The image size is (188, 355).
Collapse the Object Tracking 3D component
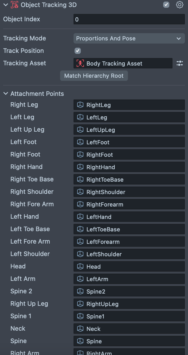click(6, 5)
